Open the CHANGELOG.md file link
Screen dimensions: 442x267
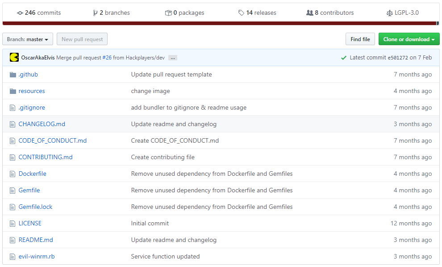tap(42, 124)
